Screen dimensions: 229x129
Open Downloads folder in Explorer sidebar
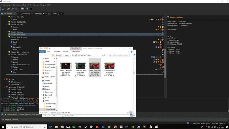(x=49, y=95)
